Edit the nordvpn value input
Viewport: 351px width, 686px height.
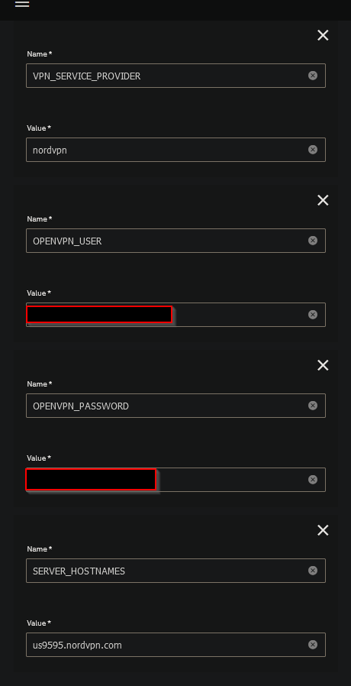pos(175,150)
